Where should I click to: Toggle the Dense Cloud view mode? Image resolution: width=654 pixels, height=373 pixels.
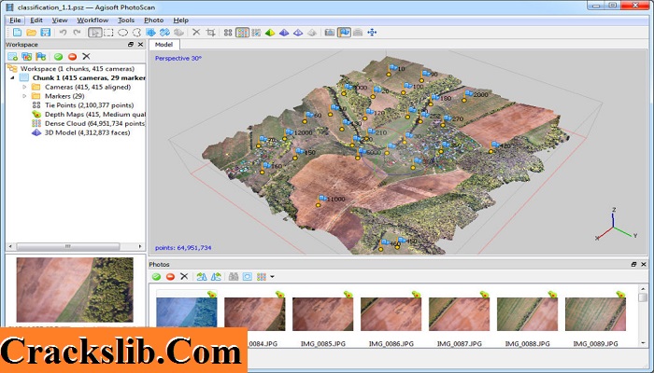(x=242, y=33)
